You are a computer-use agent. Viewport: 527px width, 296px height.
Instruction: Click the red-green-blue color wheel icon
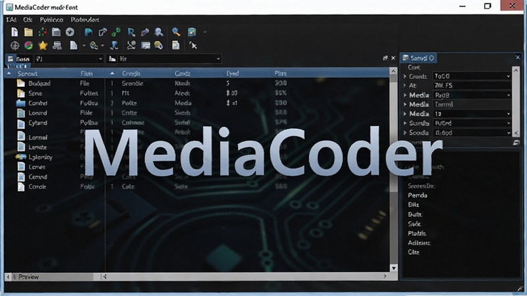pyautogui.click(x=28, y=45)
